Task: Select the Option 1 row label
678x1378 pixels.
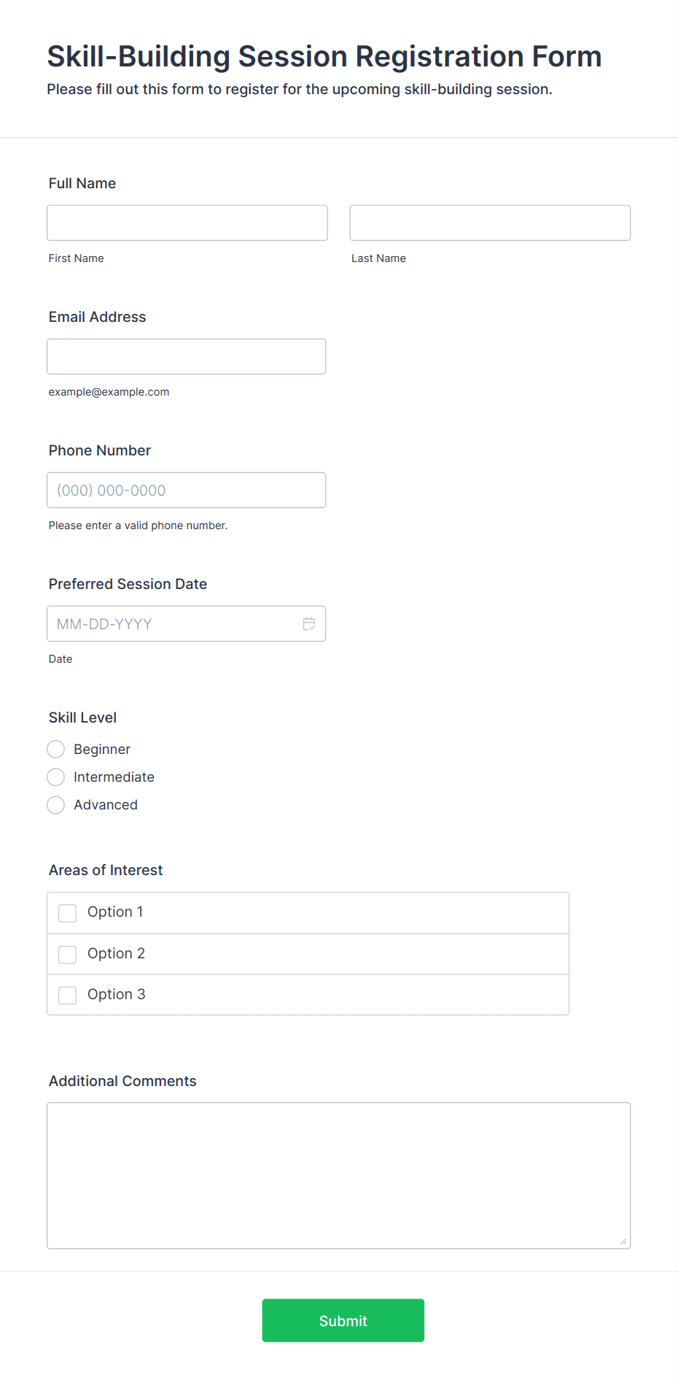Action: pyautogui.click(x=114, y=912)
